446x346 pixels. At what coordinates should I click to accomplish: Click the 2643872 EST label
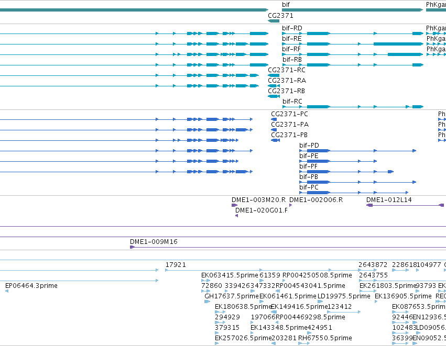click(373, 265)
